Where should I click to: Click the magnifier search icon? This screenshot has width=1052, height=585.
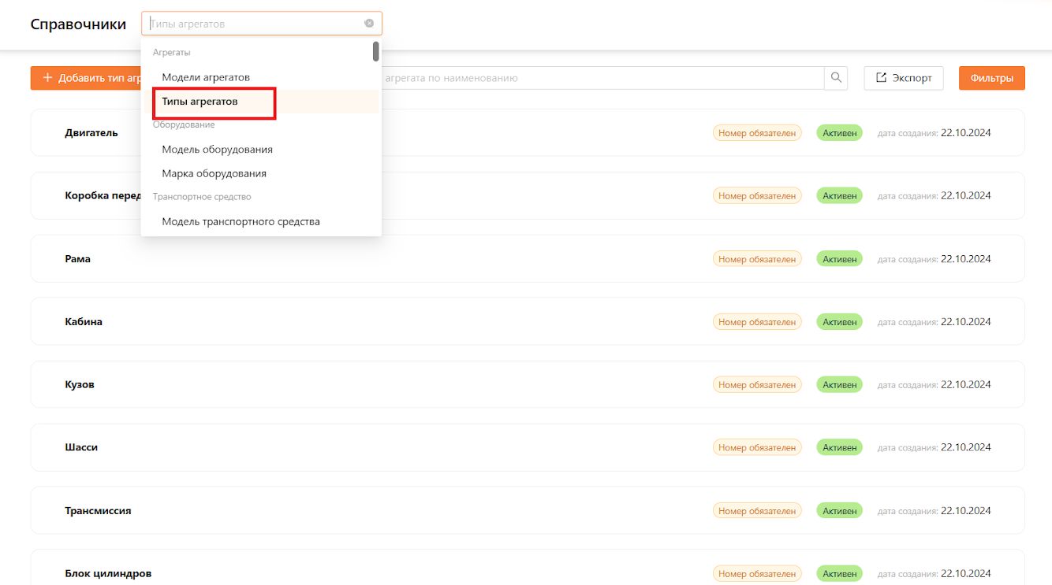(836, 78)
